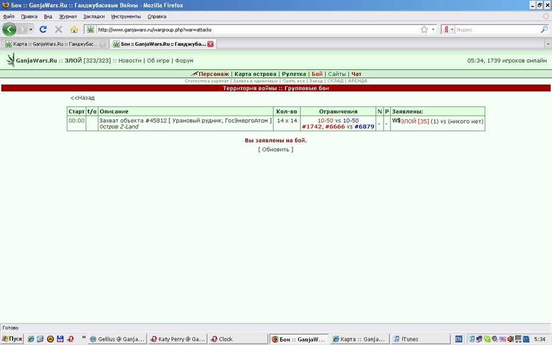Open the Инструменты menu

pos(126,17)
